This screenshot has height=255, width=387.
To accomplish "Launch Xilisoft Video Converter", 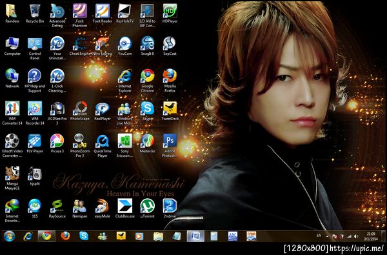I will [x=12, y=145].
